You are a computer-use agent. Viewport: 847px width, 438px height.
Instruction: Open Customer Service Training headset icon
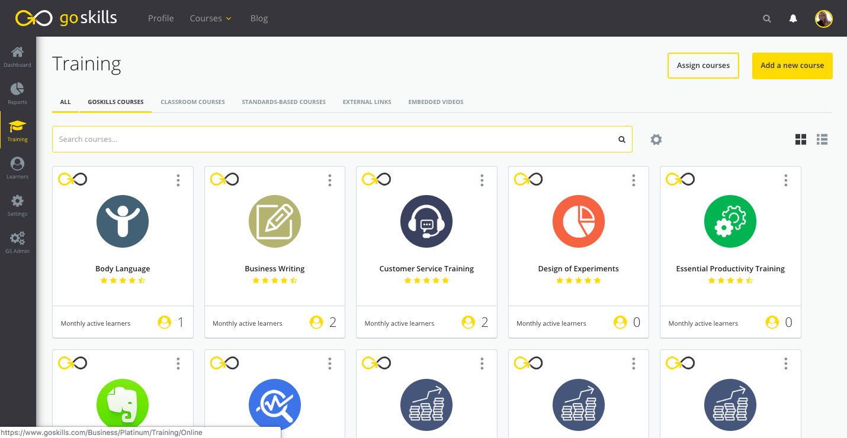pos(426,222)
